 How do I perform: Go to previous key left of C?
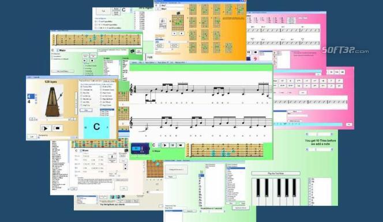coord(85,127)
